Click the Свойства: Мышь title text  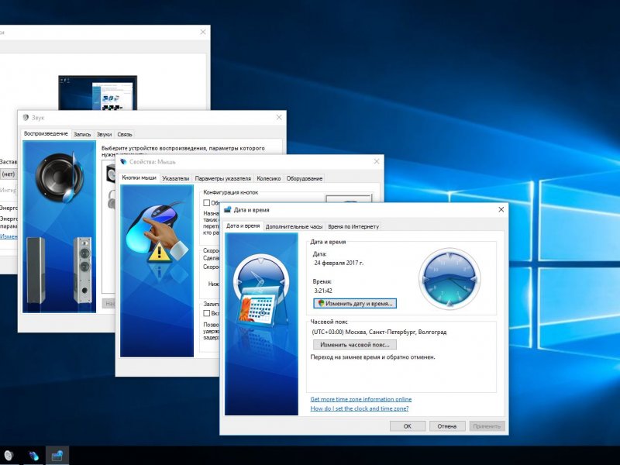pyautogui.click(x=152, y=162)
